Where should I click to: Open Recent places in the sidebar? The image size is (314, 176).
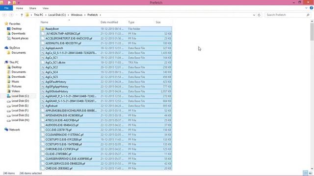[x=20, y=38]
